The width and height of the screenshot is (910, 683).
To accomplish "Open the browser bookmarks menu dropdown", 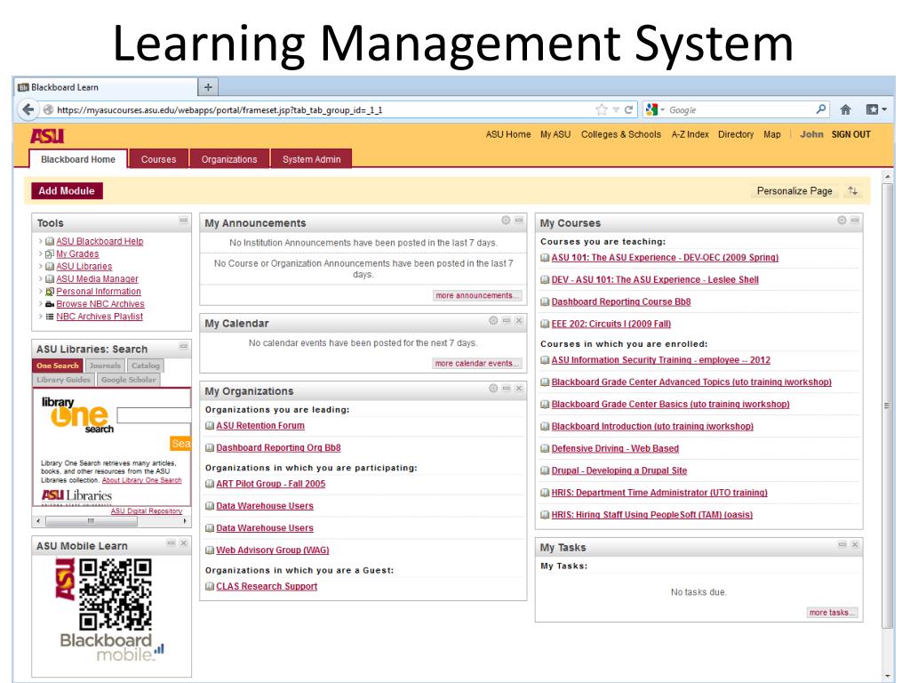I will [x=875, y=109].
